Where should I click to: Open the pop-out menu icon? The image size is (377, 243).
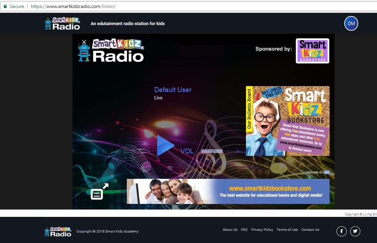pyautogui.click(x=99, y=191)
